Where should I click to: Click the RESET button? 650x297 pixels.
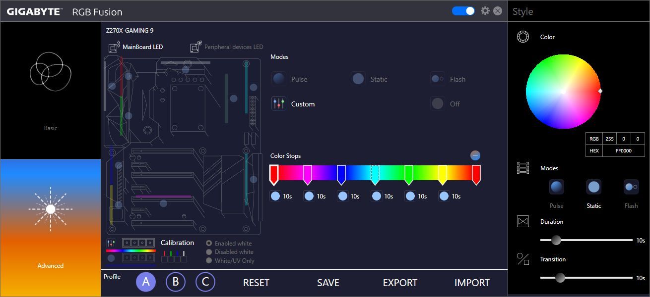(256, 283)
